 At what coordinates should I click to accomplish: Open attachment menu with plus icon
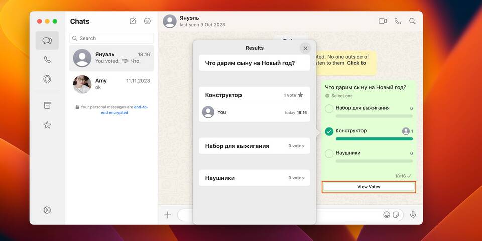(168, 215)
